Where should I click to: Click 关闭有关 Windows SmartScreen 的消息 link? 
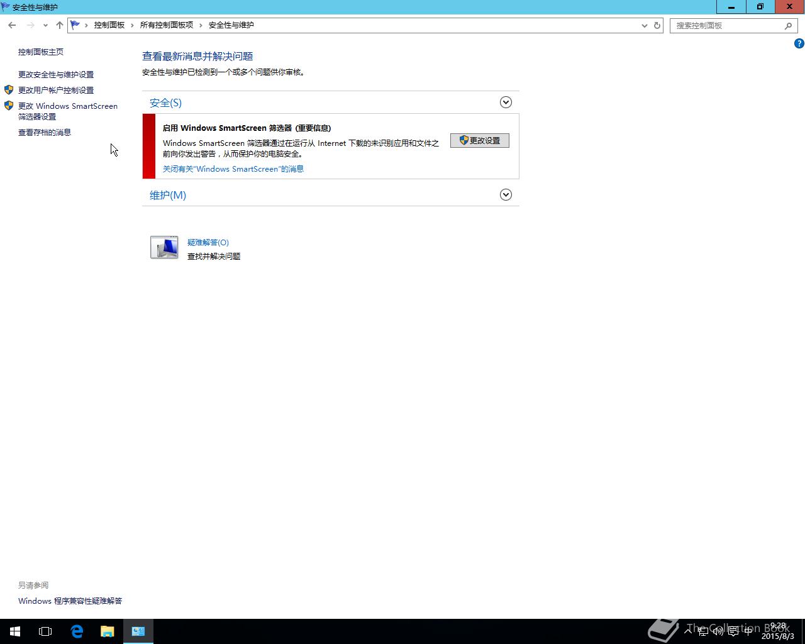pyautogui.click(x=233, y=169)
